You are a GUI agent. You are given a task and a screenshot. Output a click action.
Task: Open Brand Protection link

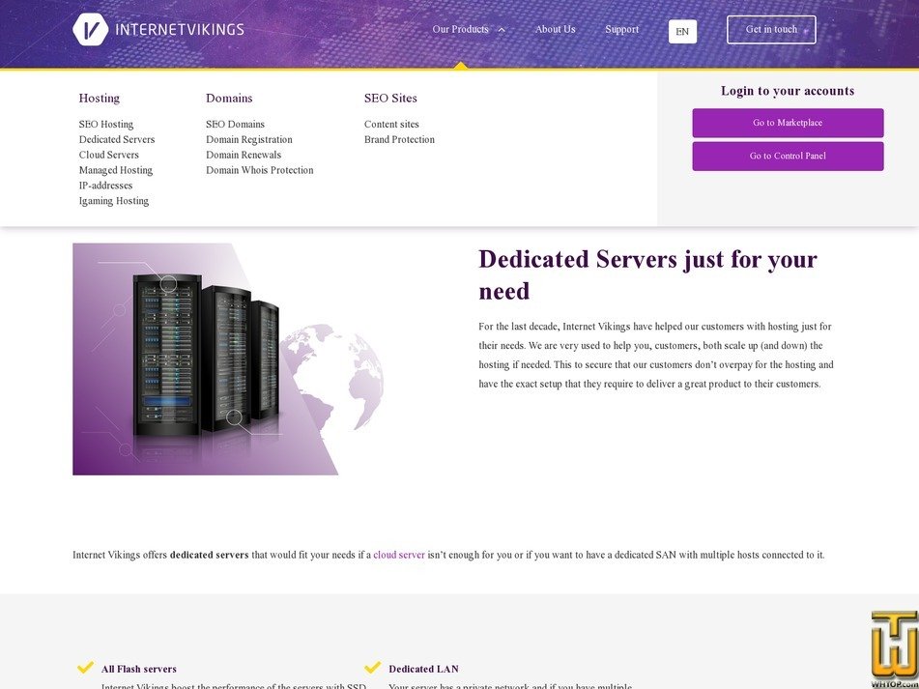399,139
